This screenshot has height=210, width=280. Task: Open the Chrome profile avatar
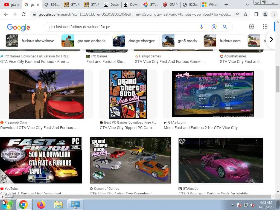point(265,14)
